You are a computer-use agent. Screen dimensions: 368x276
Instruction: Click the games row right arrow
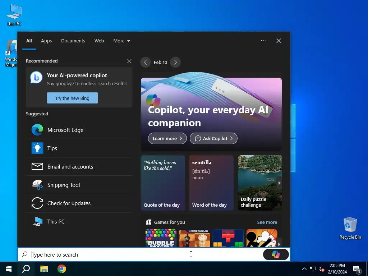[x=279, y=244]
